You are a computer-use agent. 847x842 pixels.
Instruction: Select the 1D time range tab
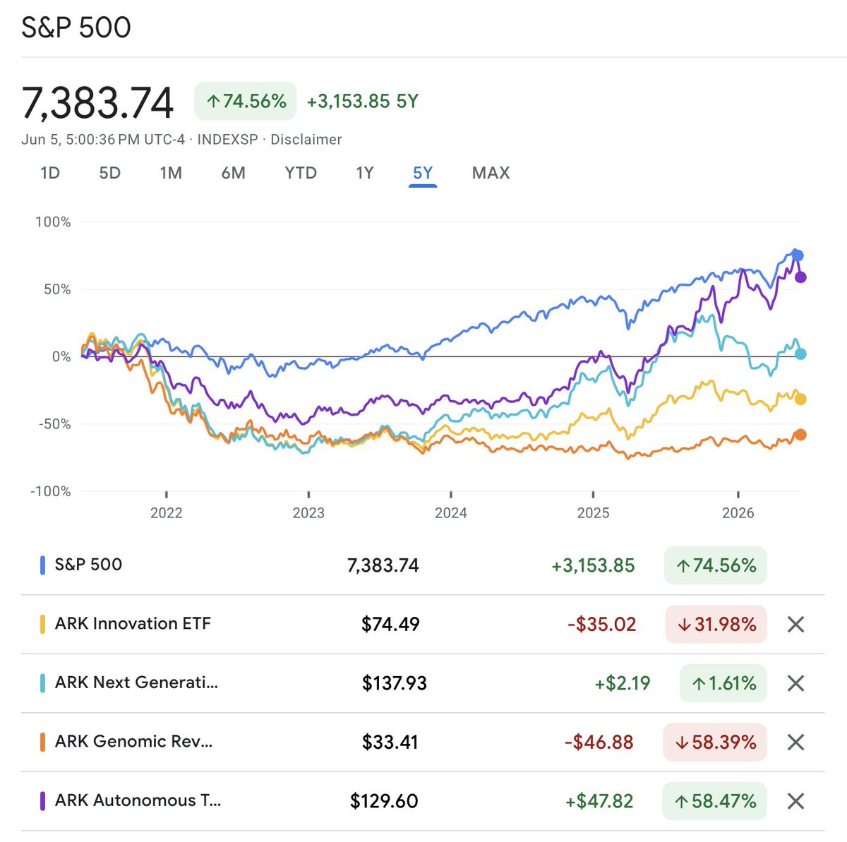click(x=50, y=173)
